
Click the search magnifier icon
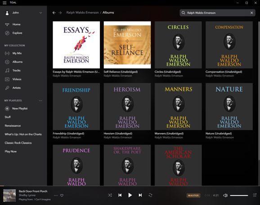(183, 13)
